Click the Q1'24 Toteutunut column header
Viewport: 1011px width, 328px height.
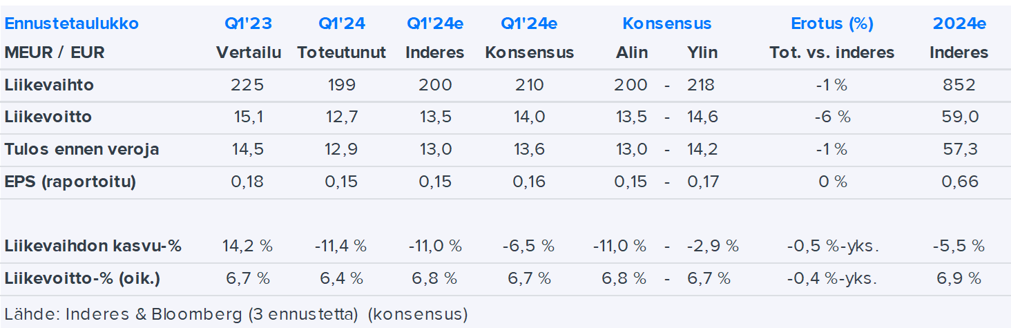pos(342,23)
